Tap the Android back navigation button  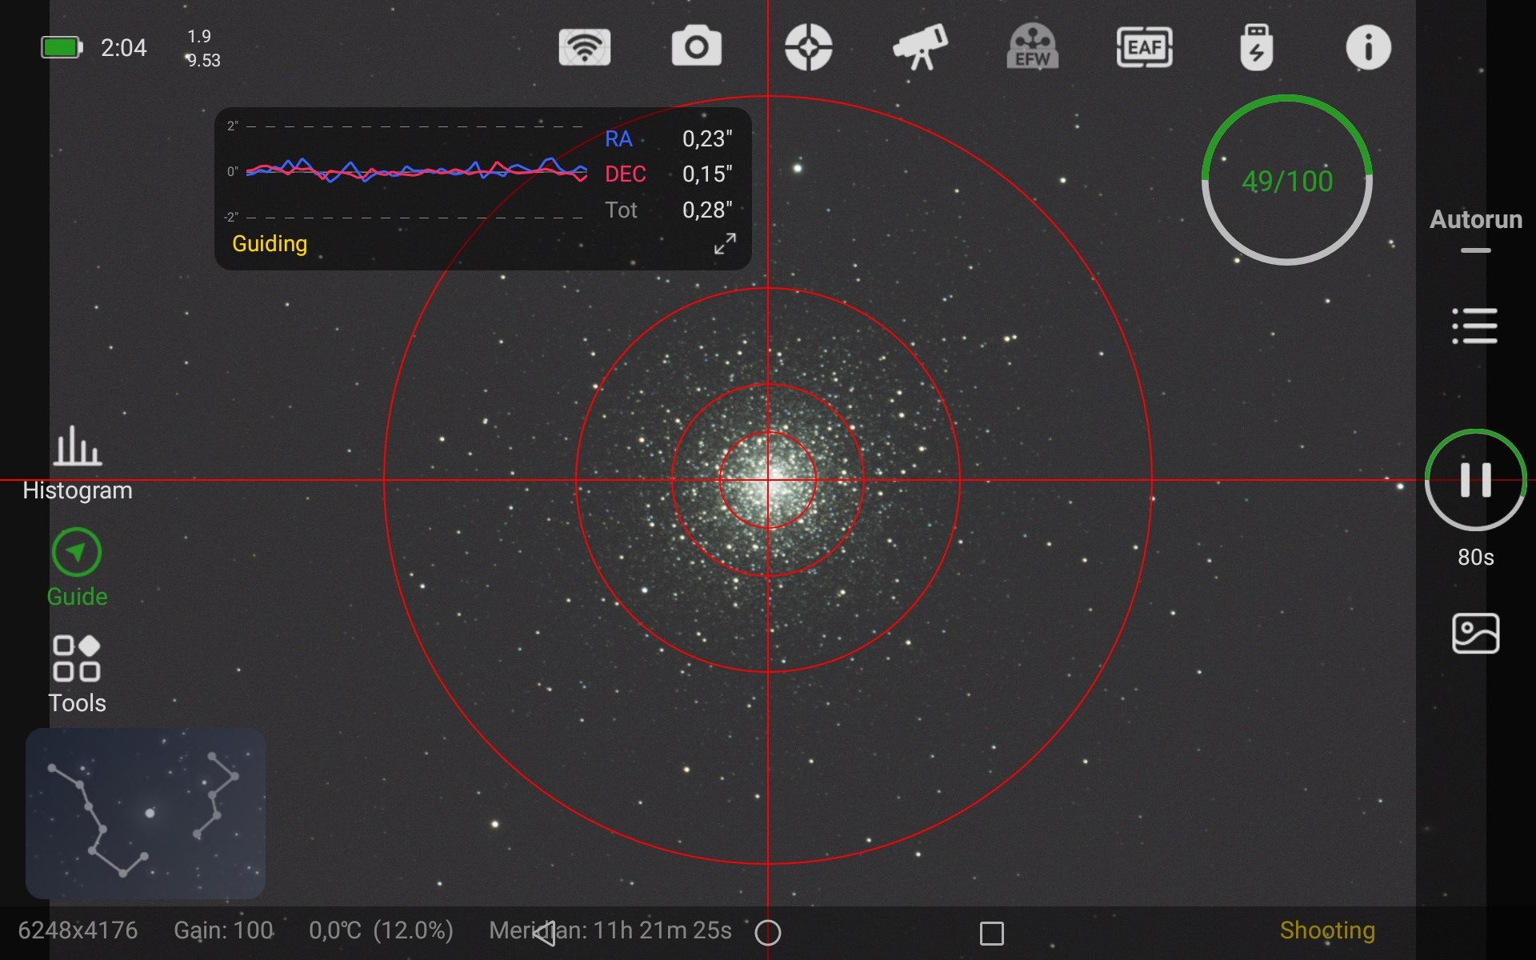(x=545, y=933)
